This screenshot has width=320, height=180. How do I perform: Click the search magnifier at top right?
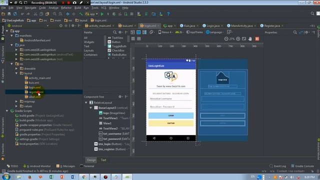(312, 13)
